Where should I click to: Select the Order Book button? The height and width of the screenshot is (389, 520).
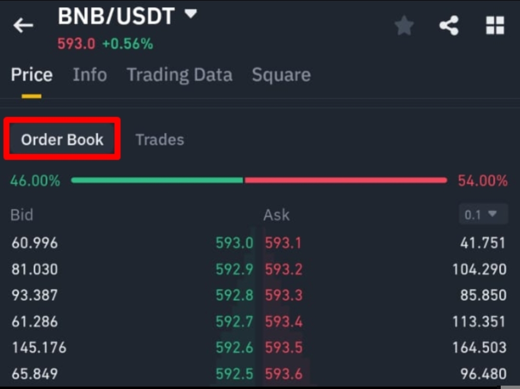tap(62, 139)
